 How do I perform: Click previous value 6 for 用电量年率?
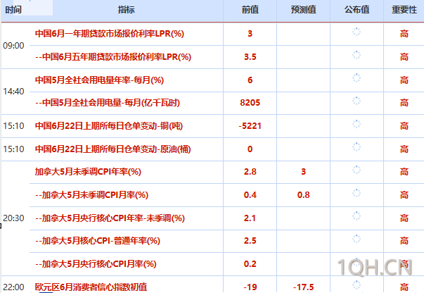pos(250,80)
